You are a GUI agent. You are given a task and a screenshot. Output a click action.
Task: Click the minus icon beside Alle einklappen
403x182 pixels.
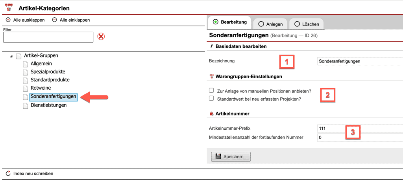click(x=54, y=20)
